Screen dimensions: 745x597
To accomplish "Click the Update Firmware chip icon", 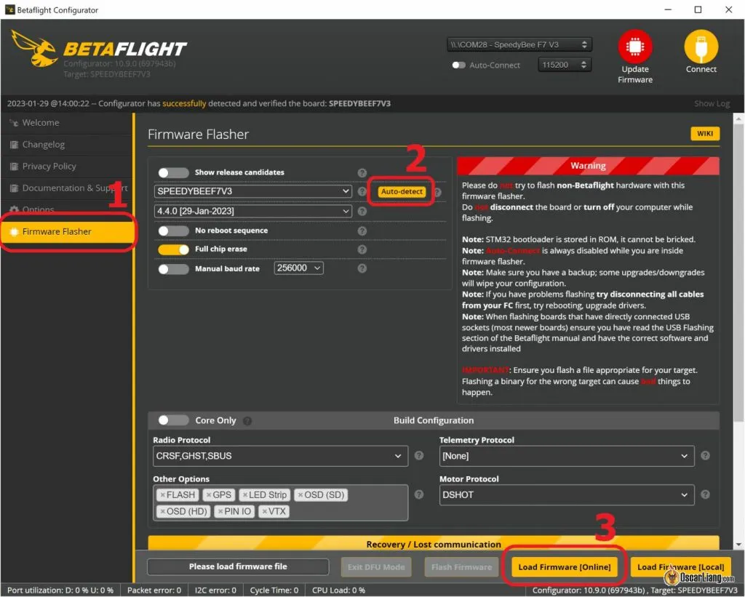I will [634, 47].
